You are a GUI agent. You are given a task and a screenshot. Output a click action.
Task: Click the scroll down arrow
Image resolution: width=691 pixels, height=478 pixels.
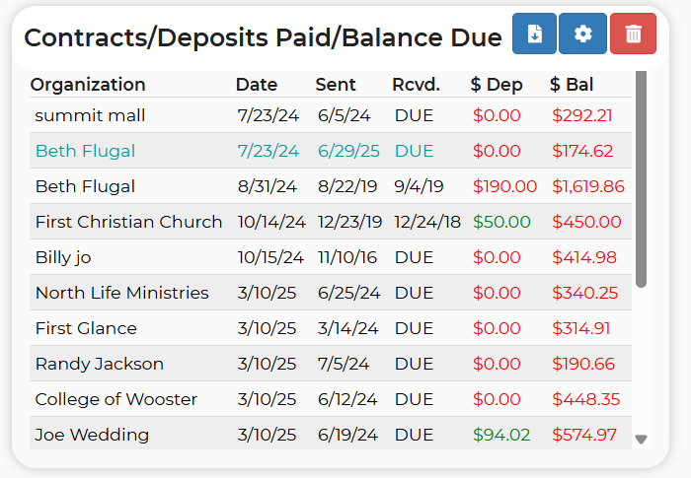(x=642, y=439)
